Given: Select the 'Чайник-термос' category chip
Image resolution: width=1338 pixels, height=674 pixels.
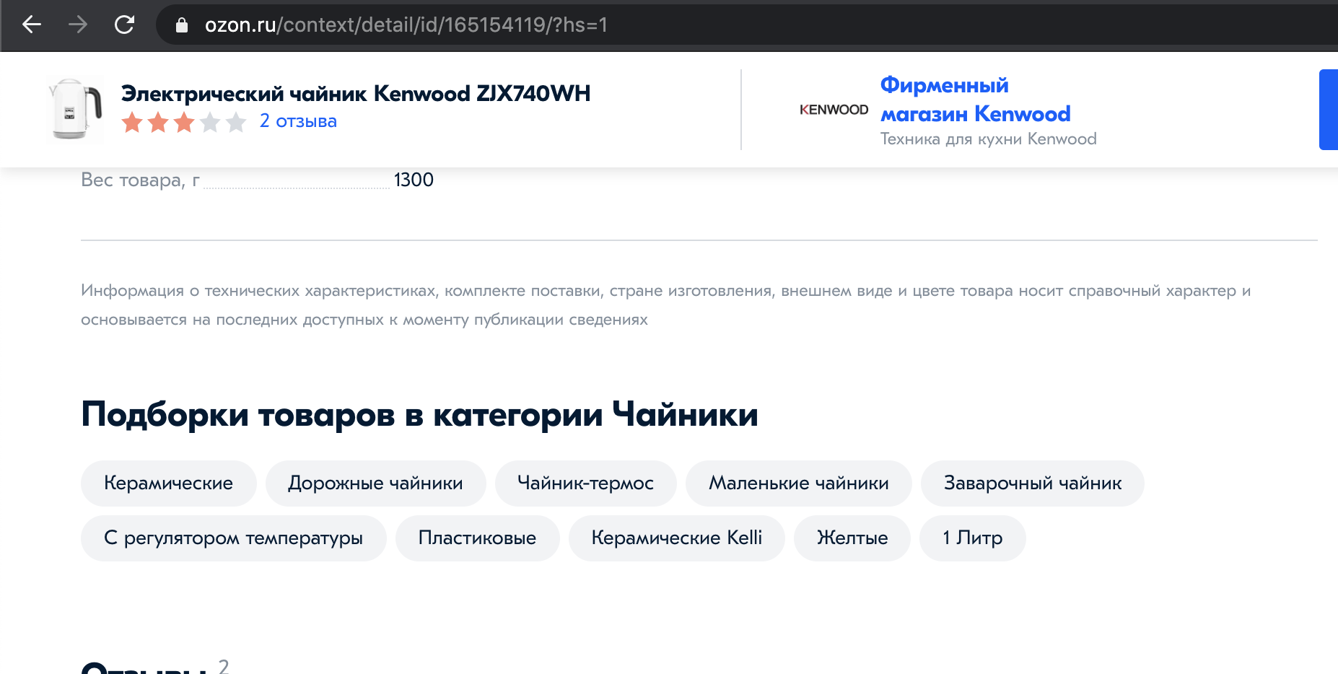Looking at the screenshot, I should click(x=585, y=483).
